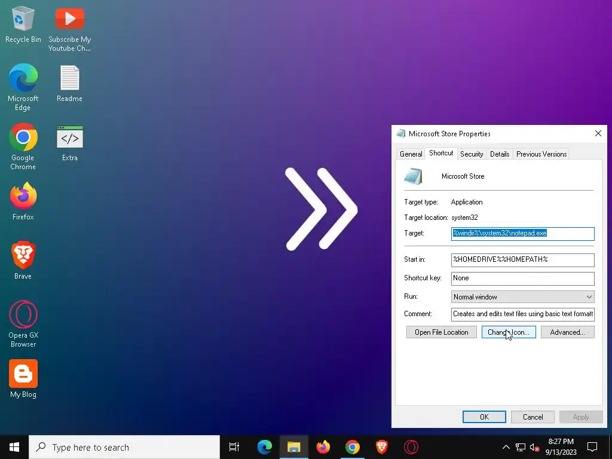
Task: Open the notification center icon
Action: [x=592, y=447]
